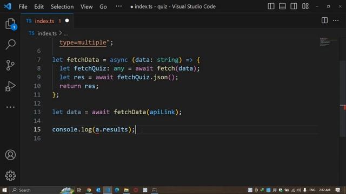Click the code minimap overview
This screenshot has height=194, width=346.
click(x=328, y=42)
